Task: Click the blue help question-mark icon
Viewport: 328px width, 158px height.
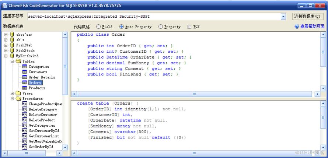Action: coord(297,27)
